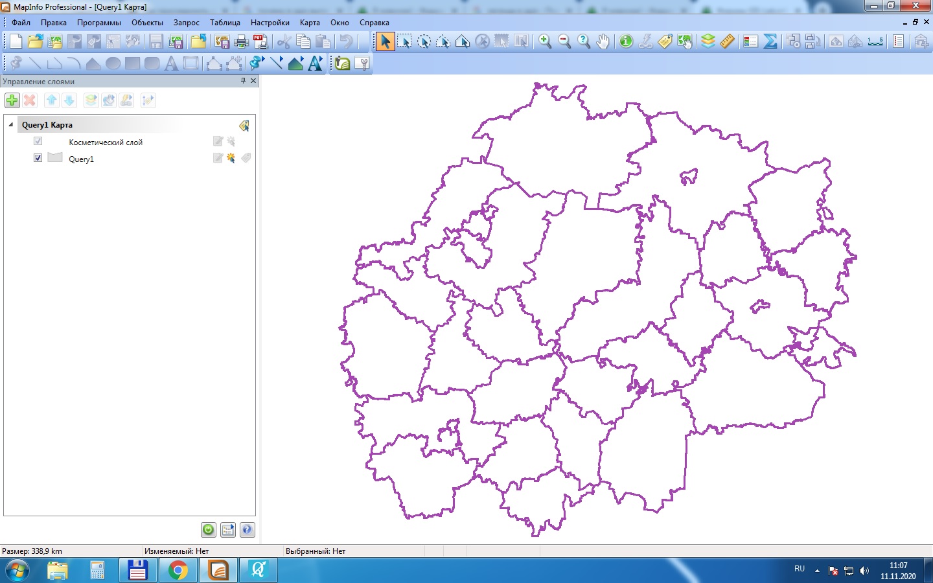Click the blue sigma Statistics icon
The width and height of the screenshot is (933, 583).
pyautogui.click(x=770, y=41)
